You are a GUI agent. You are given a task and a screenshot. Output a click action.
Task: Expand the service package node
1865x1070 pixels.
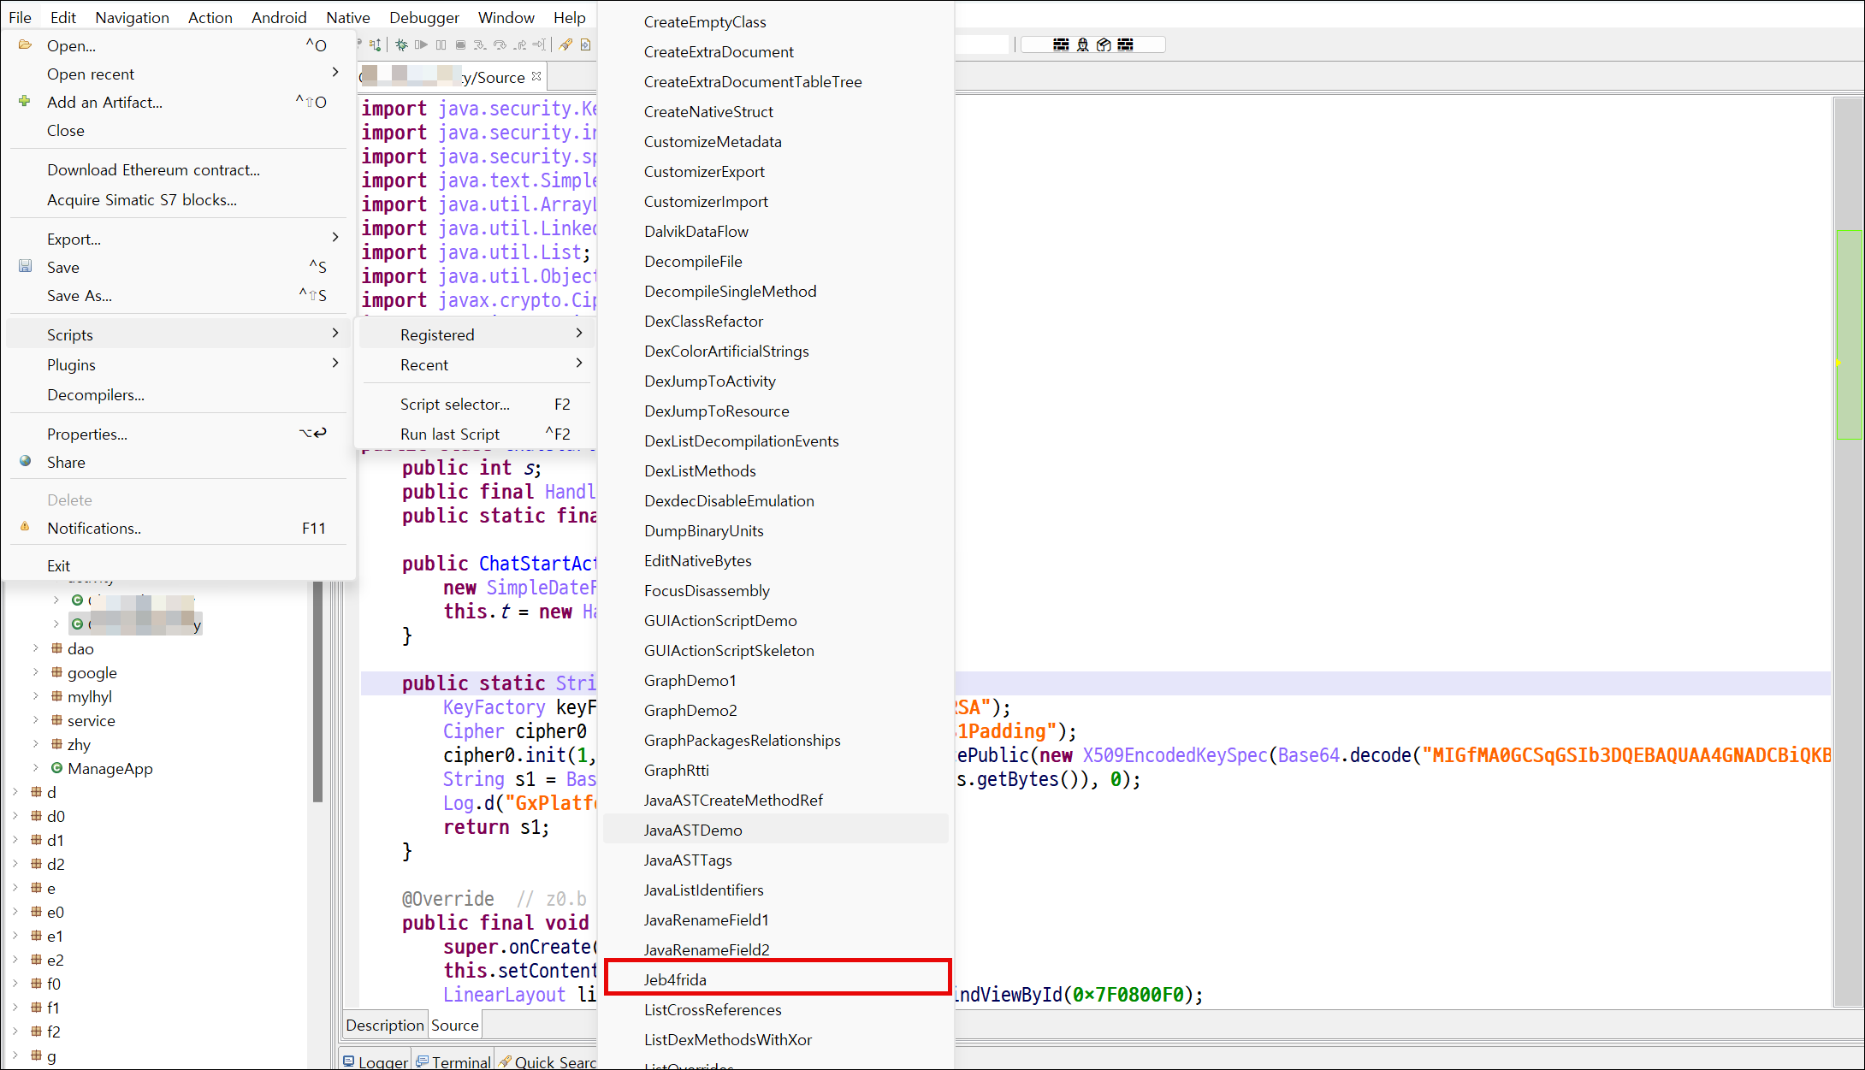(36, 720)
